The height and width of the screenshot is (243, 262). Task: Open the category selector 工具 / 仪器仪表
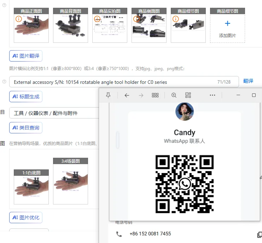pos(54,113)
